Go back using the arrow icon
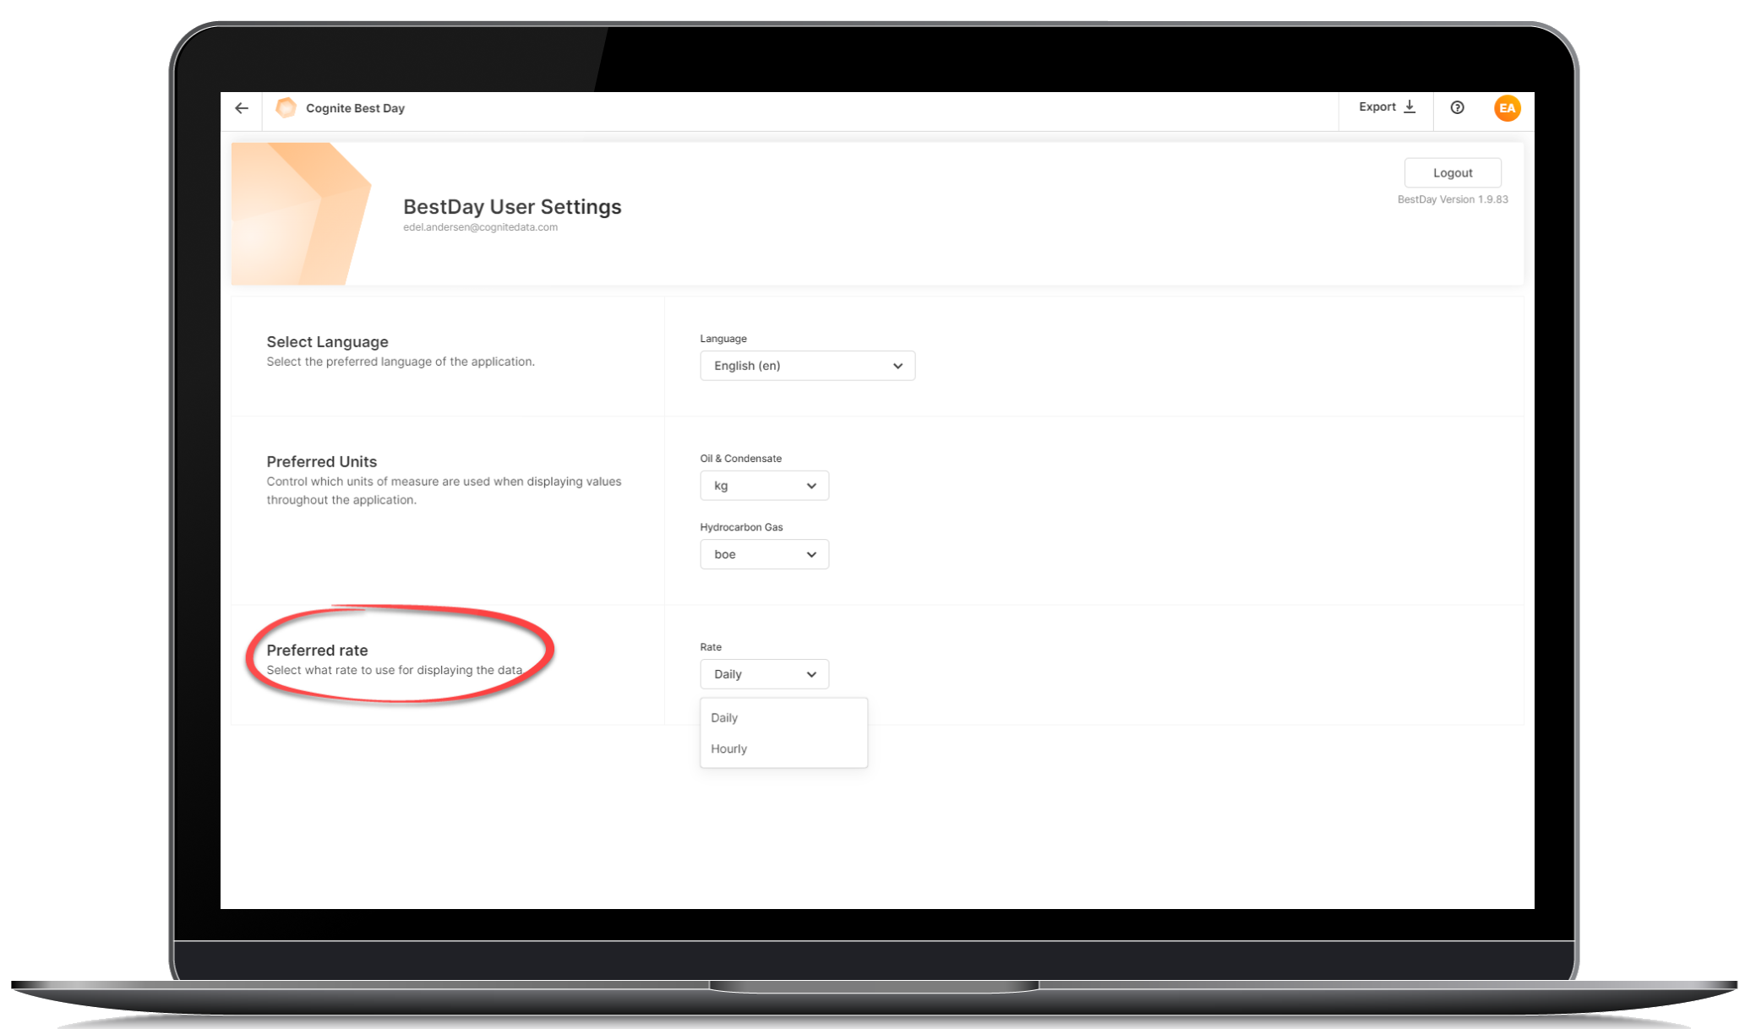 click(242, 108)
